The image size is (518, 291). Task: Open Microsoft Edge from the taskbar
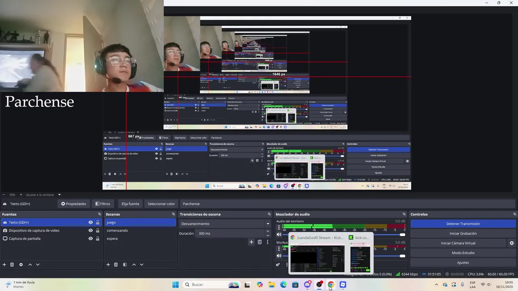(x=283, y=285)
